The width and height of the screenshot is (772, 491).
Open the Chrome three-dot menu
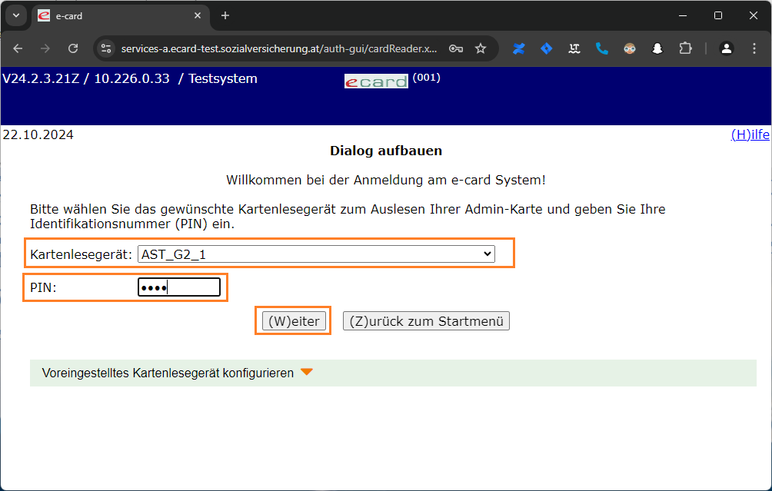[754, 48]
